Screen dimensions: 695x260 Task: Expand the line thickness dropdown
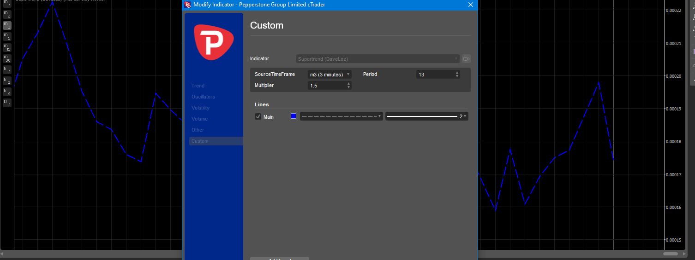coord(426,116)
